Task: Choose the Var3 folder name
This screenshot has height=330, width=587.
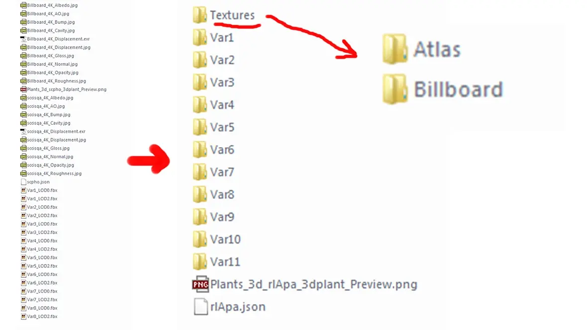Action: point(222,82)
